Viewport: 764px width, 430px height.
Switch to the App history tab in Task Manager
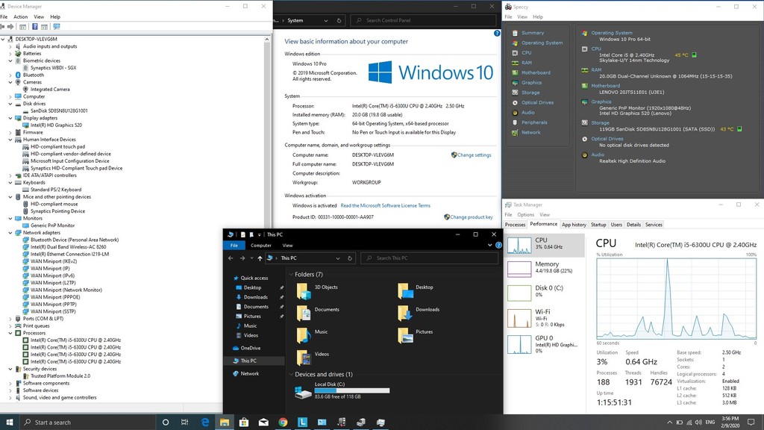(574, 224)
